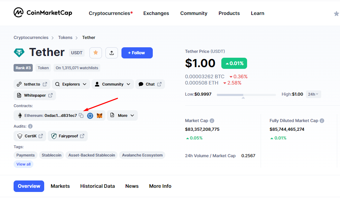Click the Fully Diluted Market Cap info icon

(x=322, y=121)
